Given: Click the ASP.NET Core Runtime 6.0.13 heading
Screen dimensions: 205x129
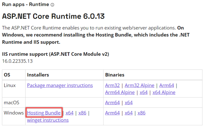Looking at the screenshot, I should coord(53,16).
